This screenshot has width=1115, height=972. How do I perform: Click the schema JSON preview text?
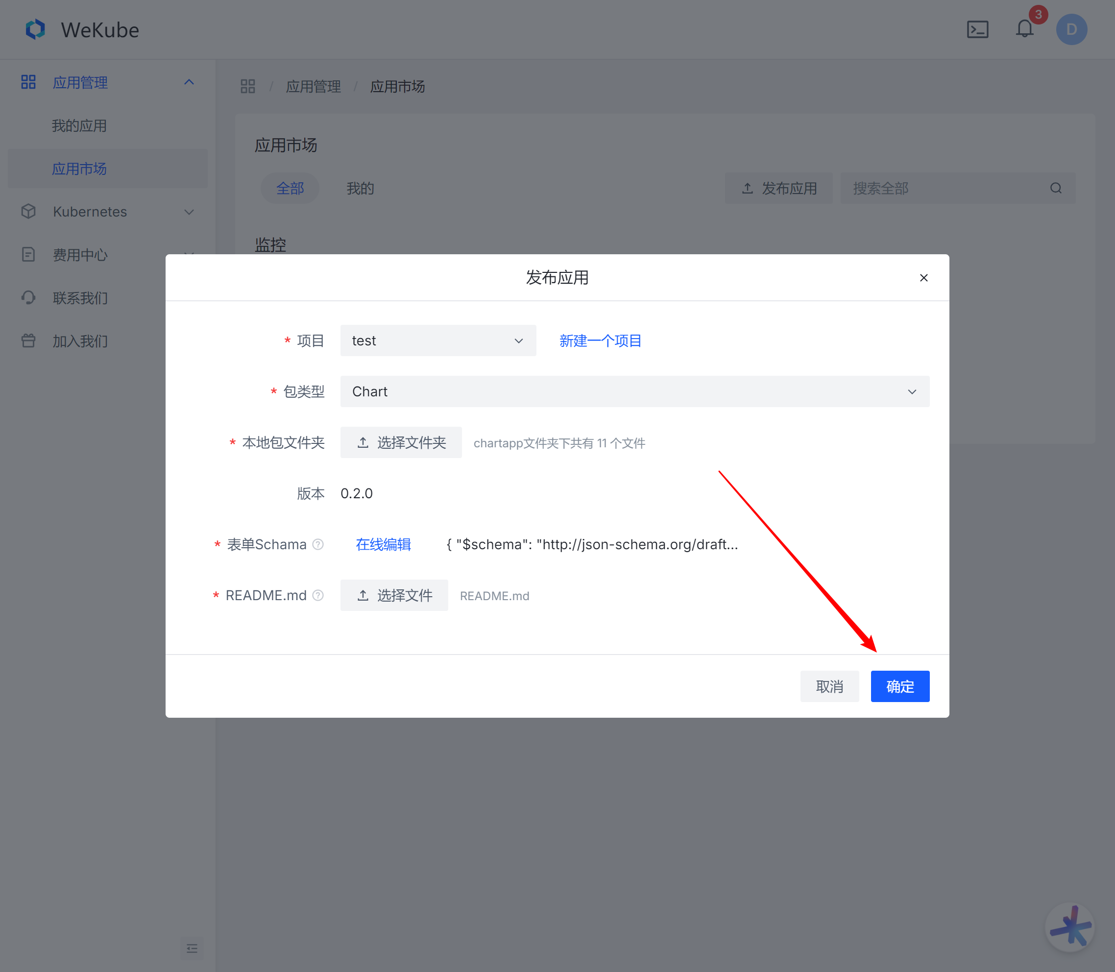pos(592,544)
